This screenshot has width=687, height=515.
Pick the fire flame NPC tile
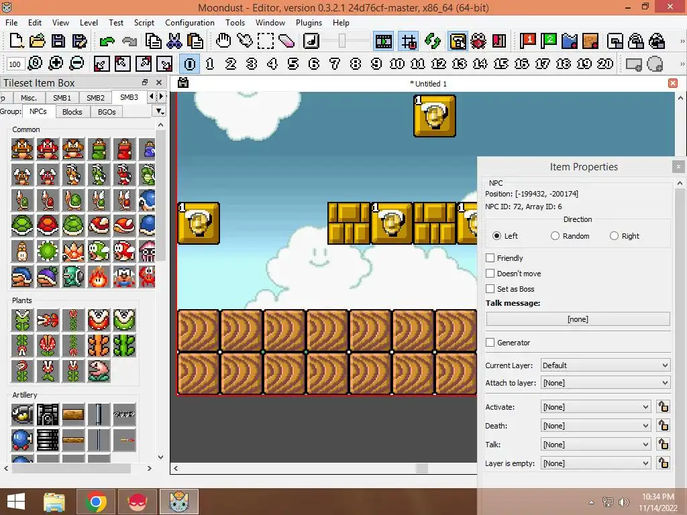[x=99, y=277]
